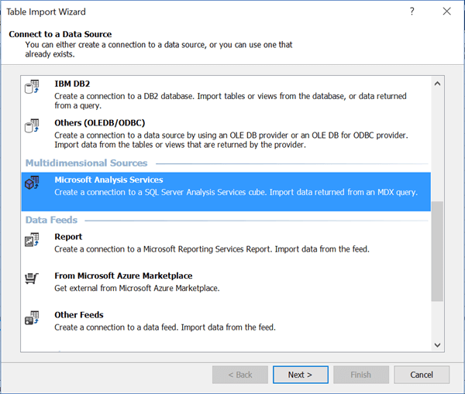Select the Microsoft Analysis Services option
This screenshot has width=465, height=394.
(x=108, y=180)
